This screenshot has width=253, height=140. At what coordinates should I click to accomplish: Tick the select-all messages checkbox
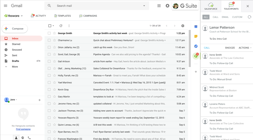click(50, 26)
